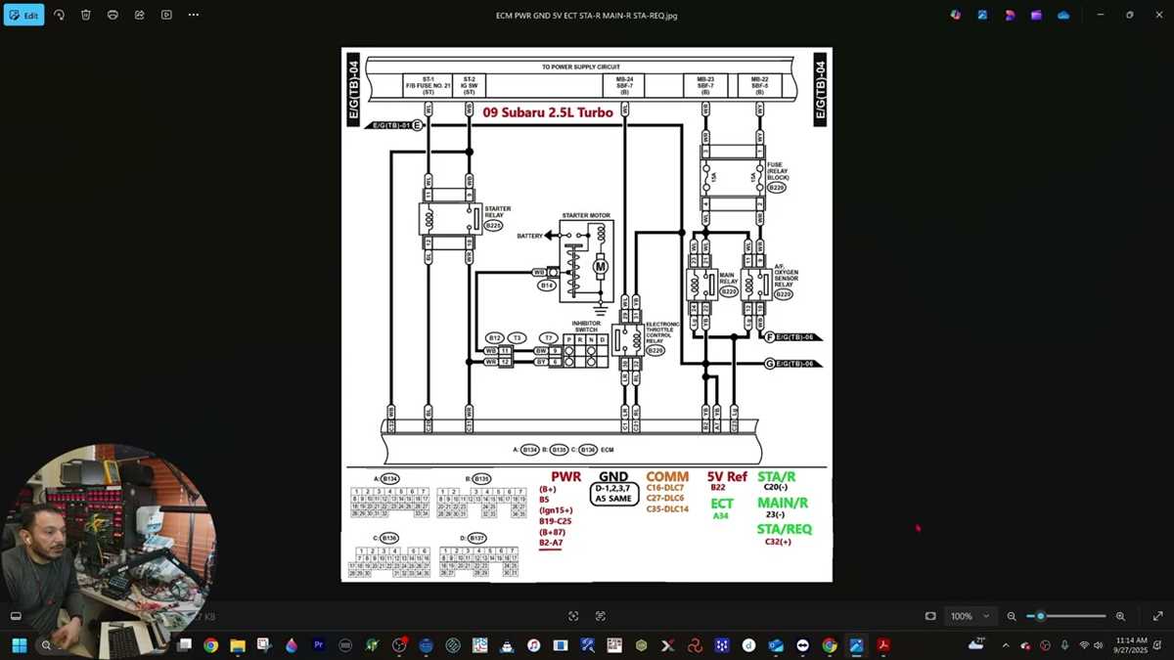The height and width of the screenshot is (660, 1174).
Task: Click the zoom out magnifier icon
Action: 1012,616
